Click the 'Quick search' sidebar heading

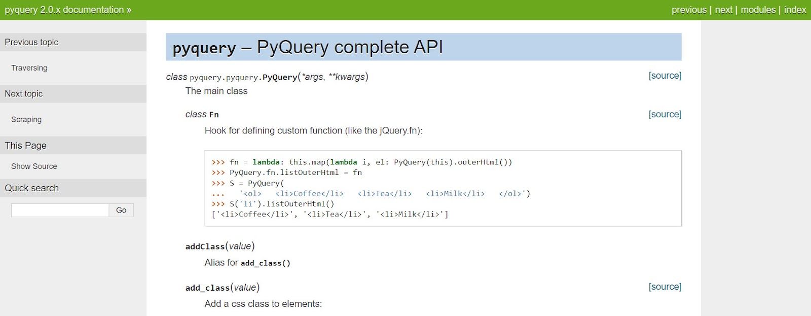tap(32, 188)
